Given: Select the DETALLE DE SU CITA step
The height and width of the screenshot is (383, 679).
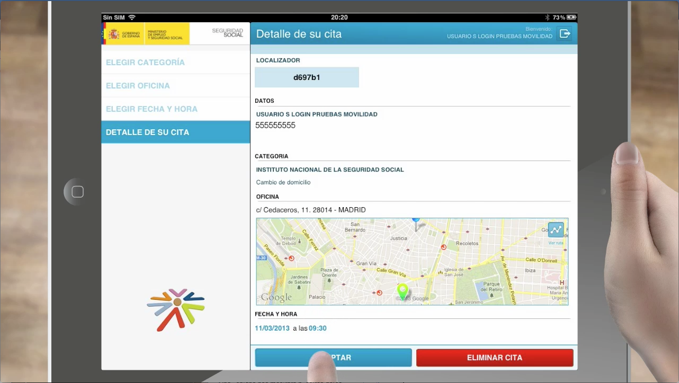Looking at the screenshot, I should point(175,132).
